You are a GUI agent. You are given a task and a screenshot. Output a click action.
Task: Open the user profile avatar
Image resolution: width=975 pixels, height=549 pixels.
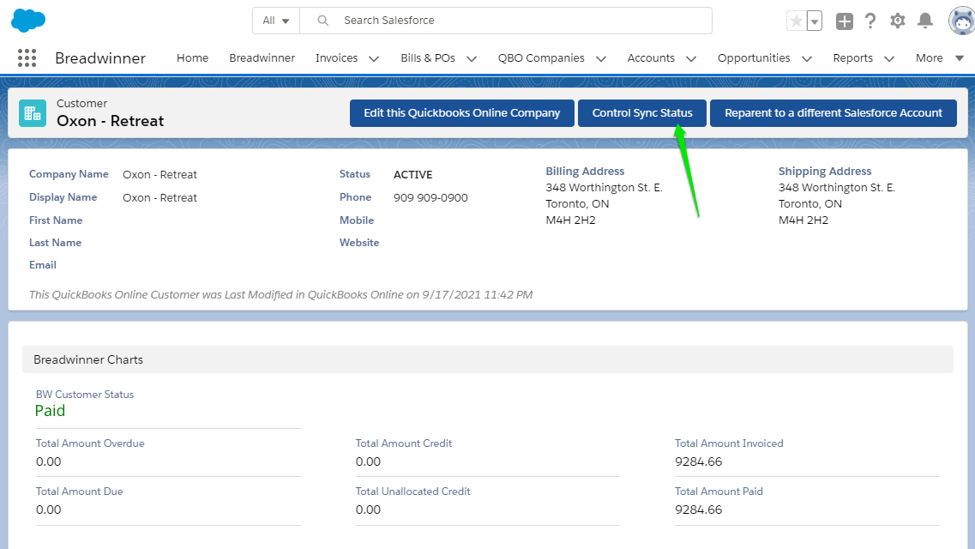(961, 21)
